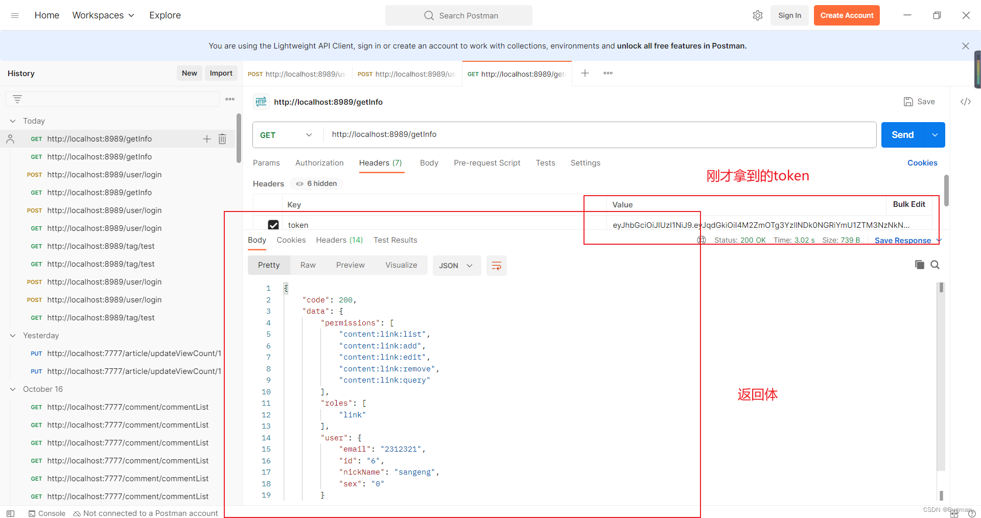Show the 6 hidden headers
Image resolution: width=981 pixels, height=518 pixels.
tap(316, 183)
